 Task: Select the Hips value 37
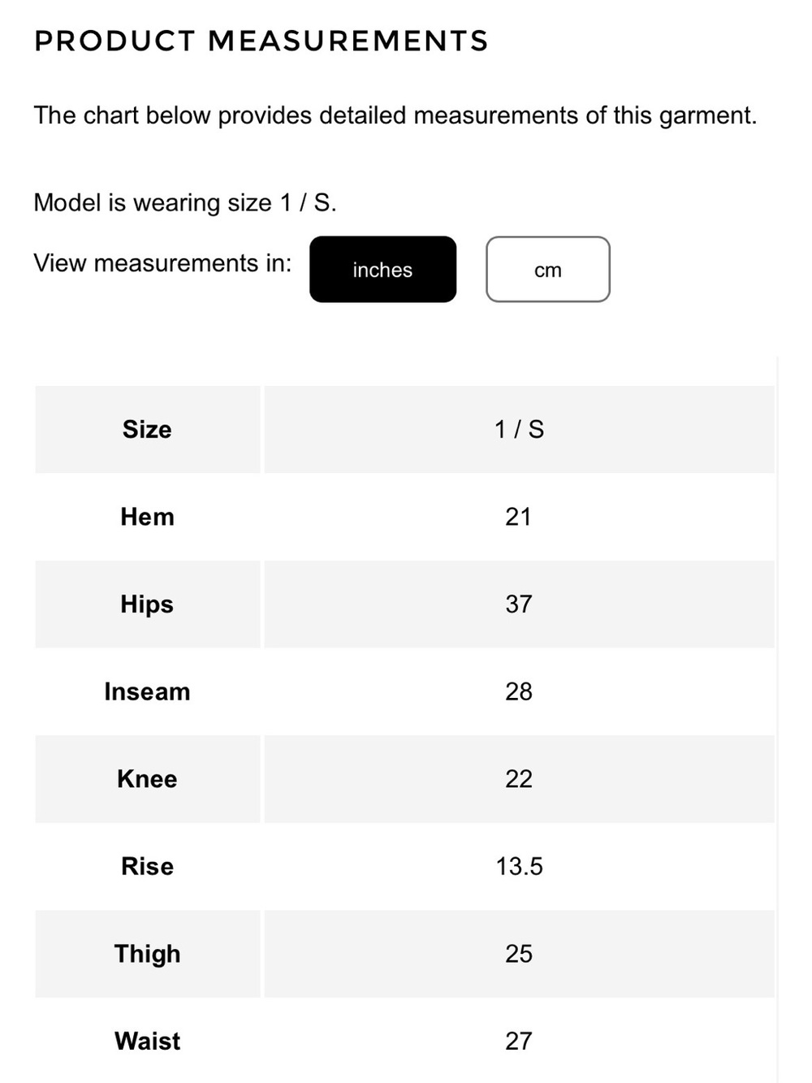coord(519,604)
